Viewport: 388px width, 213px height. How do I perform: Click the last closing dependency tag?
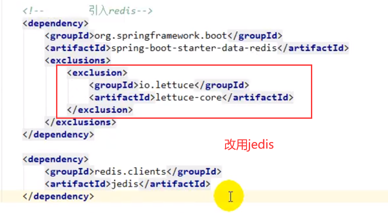58,196
